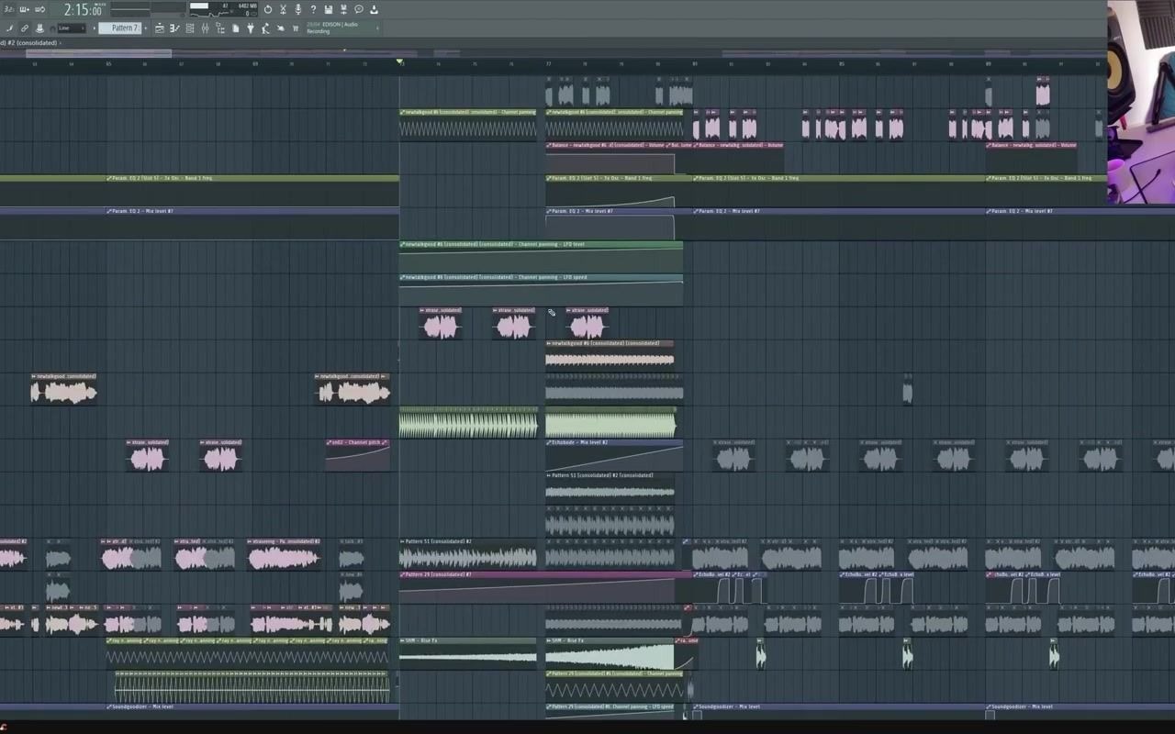Open the plugin picker plug icon
1175x734 pixels.
(251, 28)
